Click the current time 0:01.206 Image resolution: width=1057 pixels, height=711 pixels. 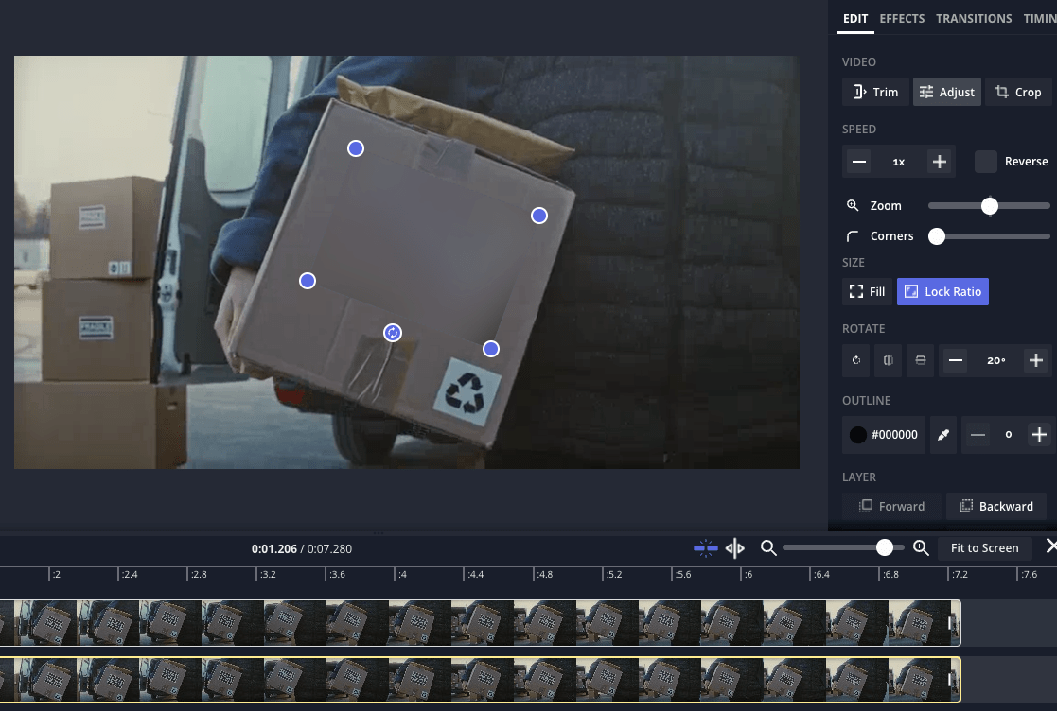pyautogui.click(x=273, y=548)
